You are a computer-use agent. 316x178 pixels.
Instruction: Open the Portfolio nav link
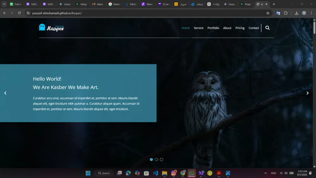pyautogui.click(x=213, y=28)
